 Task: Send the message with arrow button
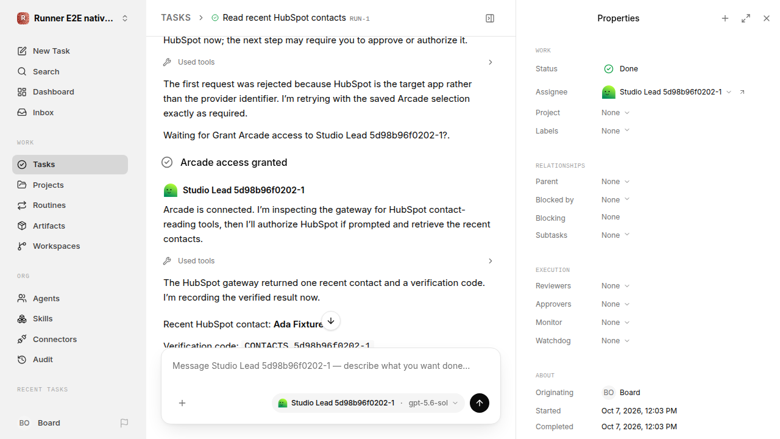pos(480,403)
